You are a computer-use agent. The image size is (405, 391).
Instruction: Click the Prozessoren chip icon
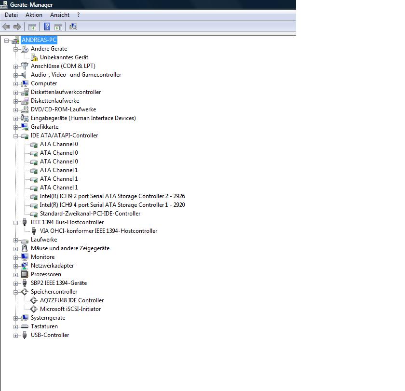point(25,274)
